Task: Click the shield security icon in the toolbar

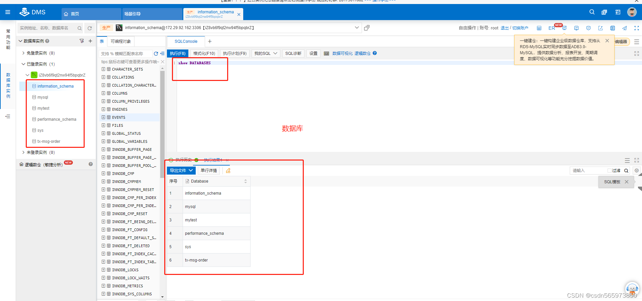Action: [x=588, y=28]
